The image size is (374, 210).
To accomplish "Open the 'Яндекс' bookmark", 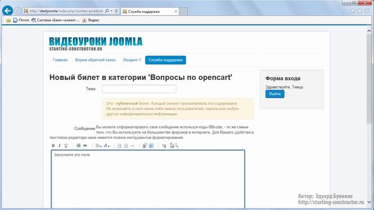I will pos(91,20).
